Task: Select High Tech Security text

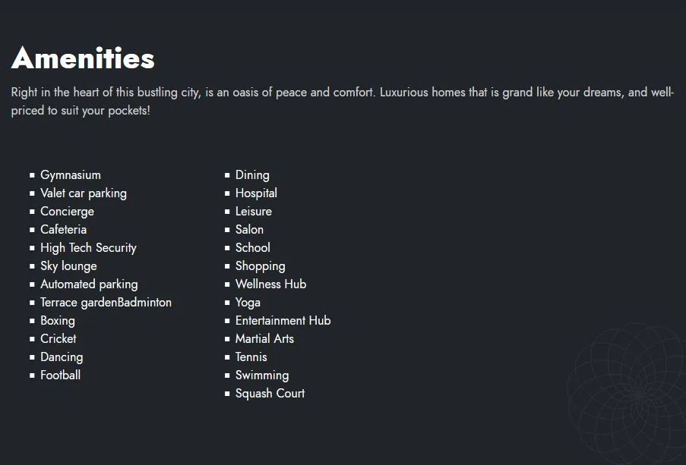Action: coord(88,248)
